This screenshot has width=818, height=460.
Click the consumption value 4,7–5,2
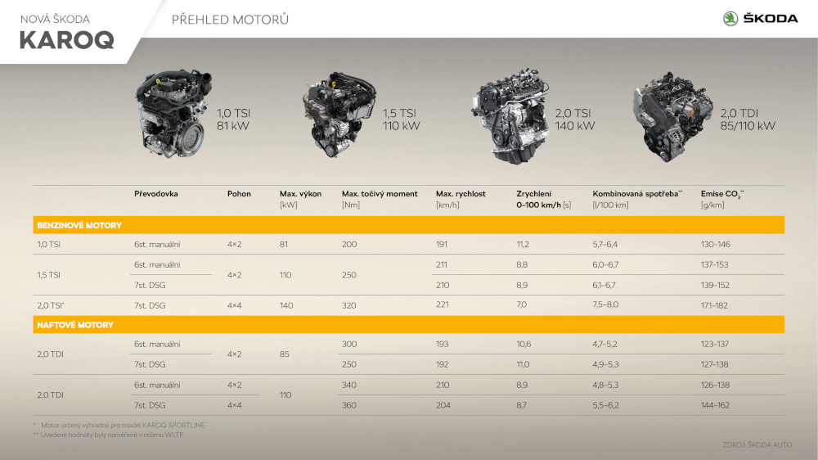[605, 344]
